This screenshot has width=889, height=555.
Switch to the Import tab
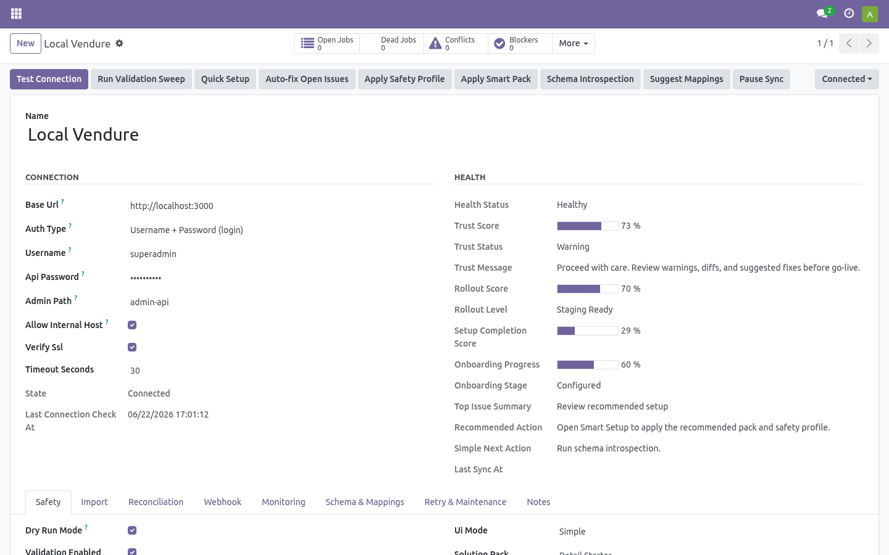tap(94, 502)
